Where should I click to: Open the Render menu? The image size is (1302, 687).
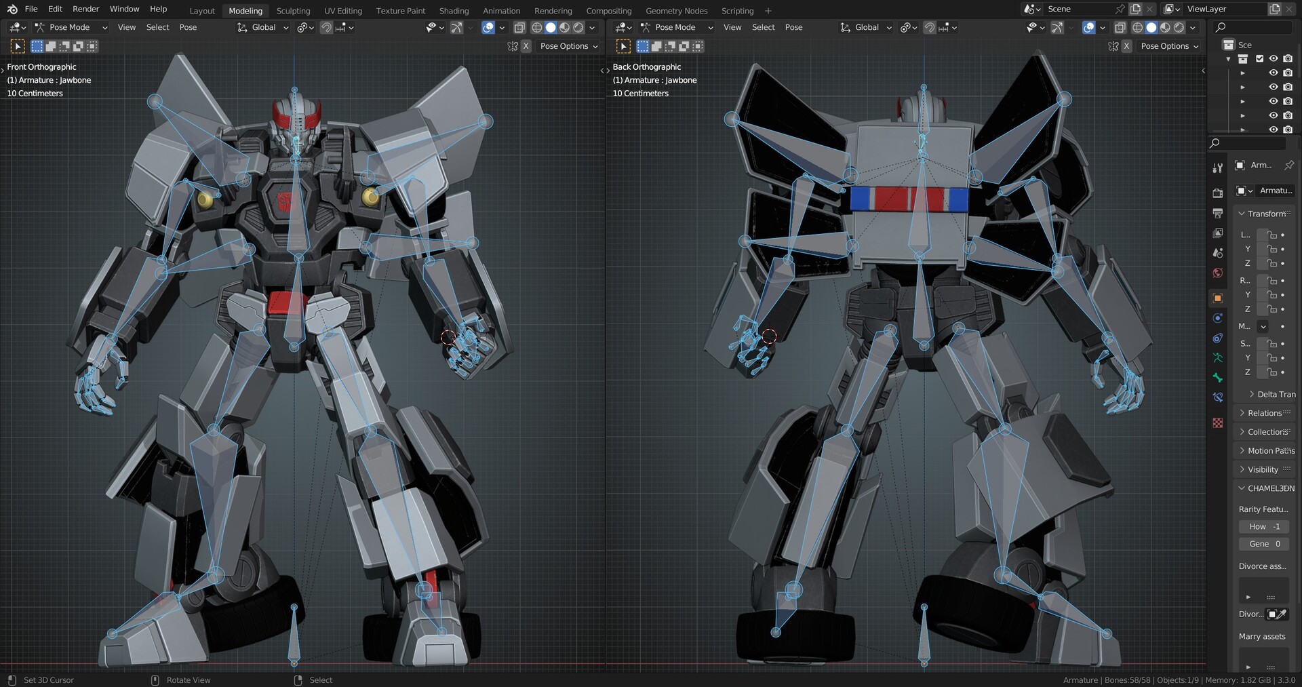coord(85,9)
